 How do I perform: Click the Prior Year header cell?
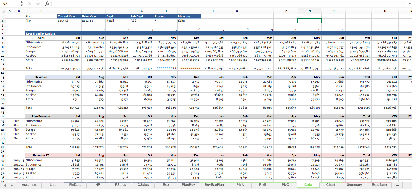tap(93, 16)
